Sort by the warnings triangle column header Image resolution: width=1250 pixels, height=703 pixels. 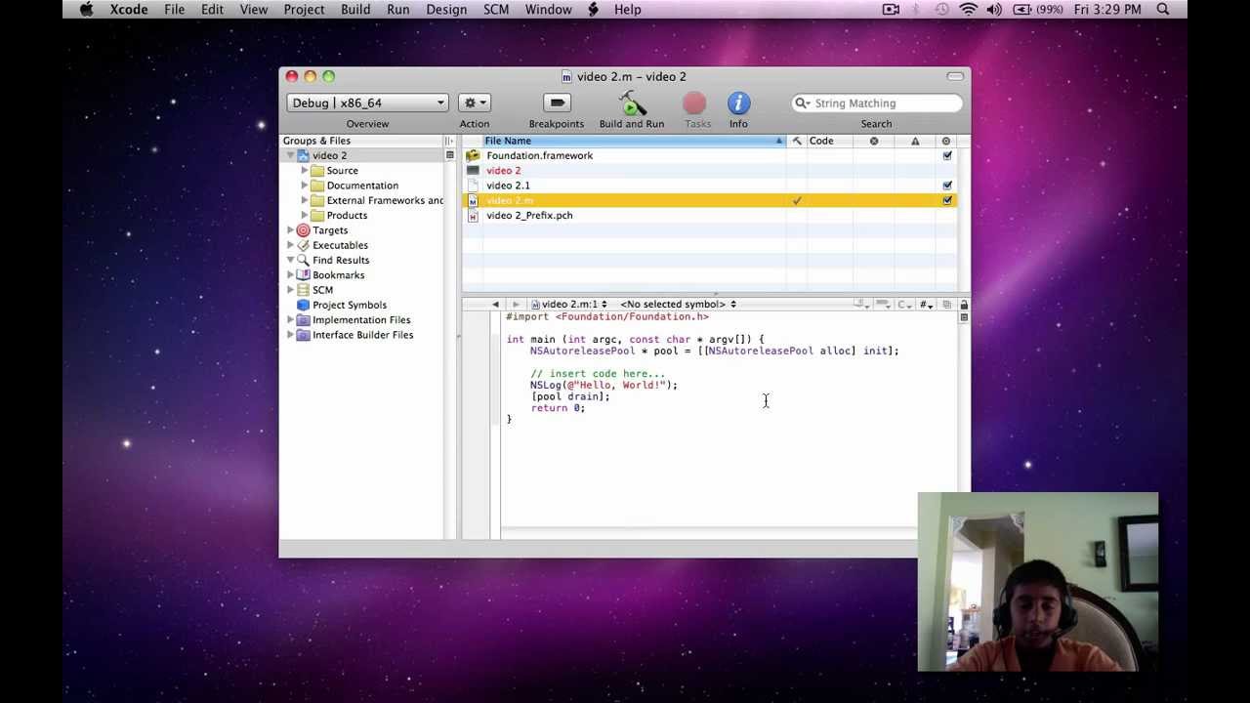915,141
